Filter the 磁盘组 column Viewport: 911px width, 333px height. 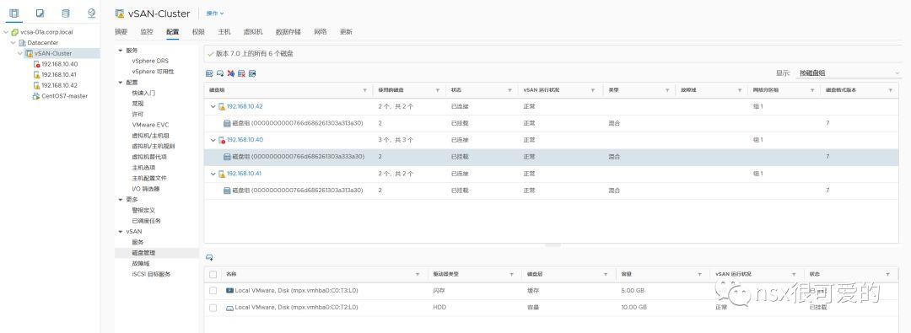(x=365, y=91)
